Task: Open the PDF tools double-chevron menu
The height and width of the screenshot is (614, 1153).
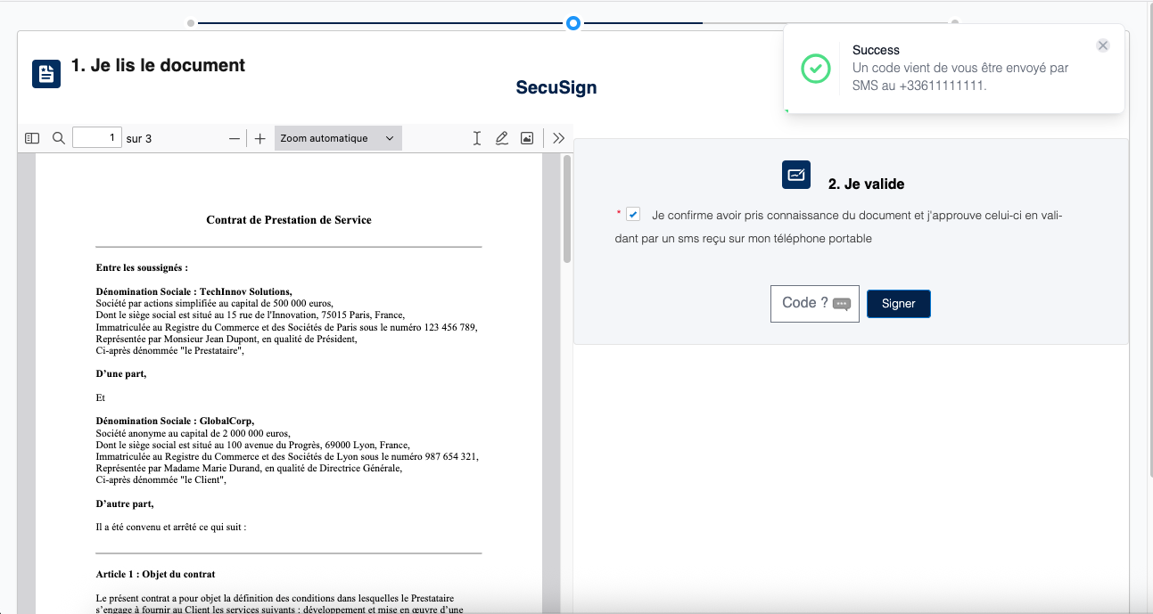Action: coord(559,138)
